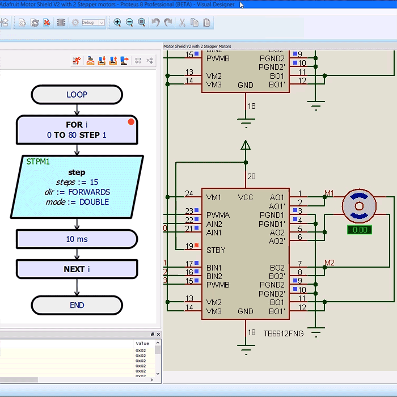Click the Step Into debug icon
Image resolution: width=397 pixels, height=397 pixels.
tap(102, 61)
